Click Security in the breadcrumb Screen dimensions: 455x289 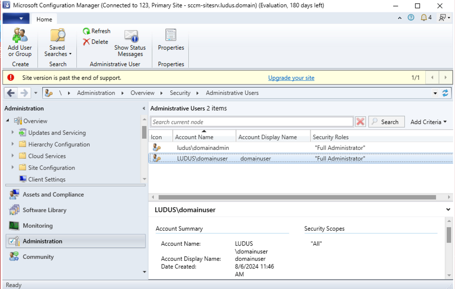pyautogui.click(x=180, y=93)
